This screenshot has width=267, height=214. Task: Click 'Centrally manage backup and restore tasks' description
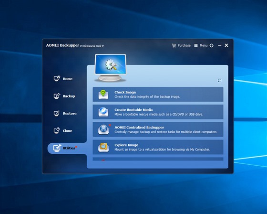(x=165, y=132)
